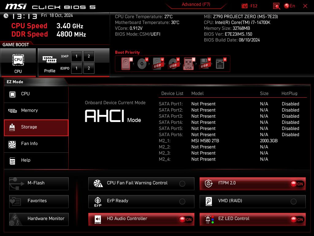Open Hardware Monitor

[39, 219]
